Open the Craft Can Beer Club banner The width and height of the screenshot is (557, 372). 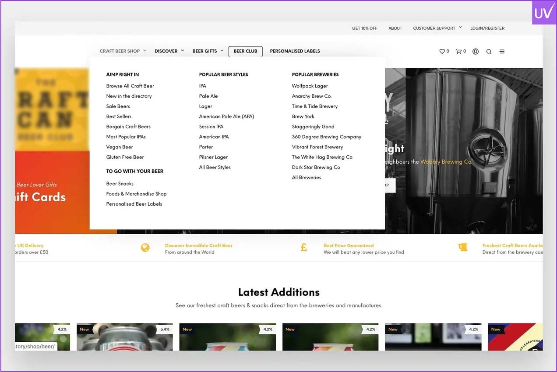52,109
